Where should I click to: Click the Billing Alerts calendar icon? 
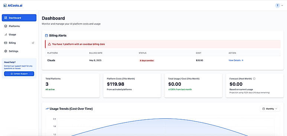click(x=46, y=35)
